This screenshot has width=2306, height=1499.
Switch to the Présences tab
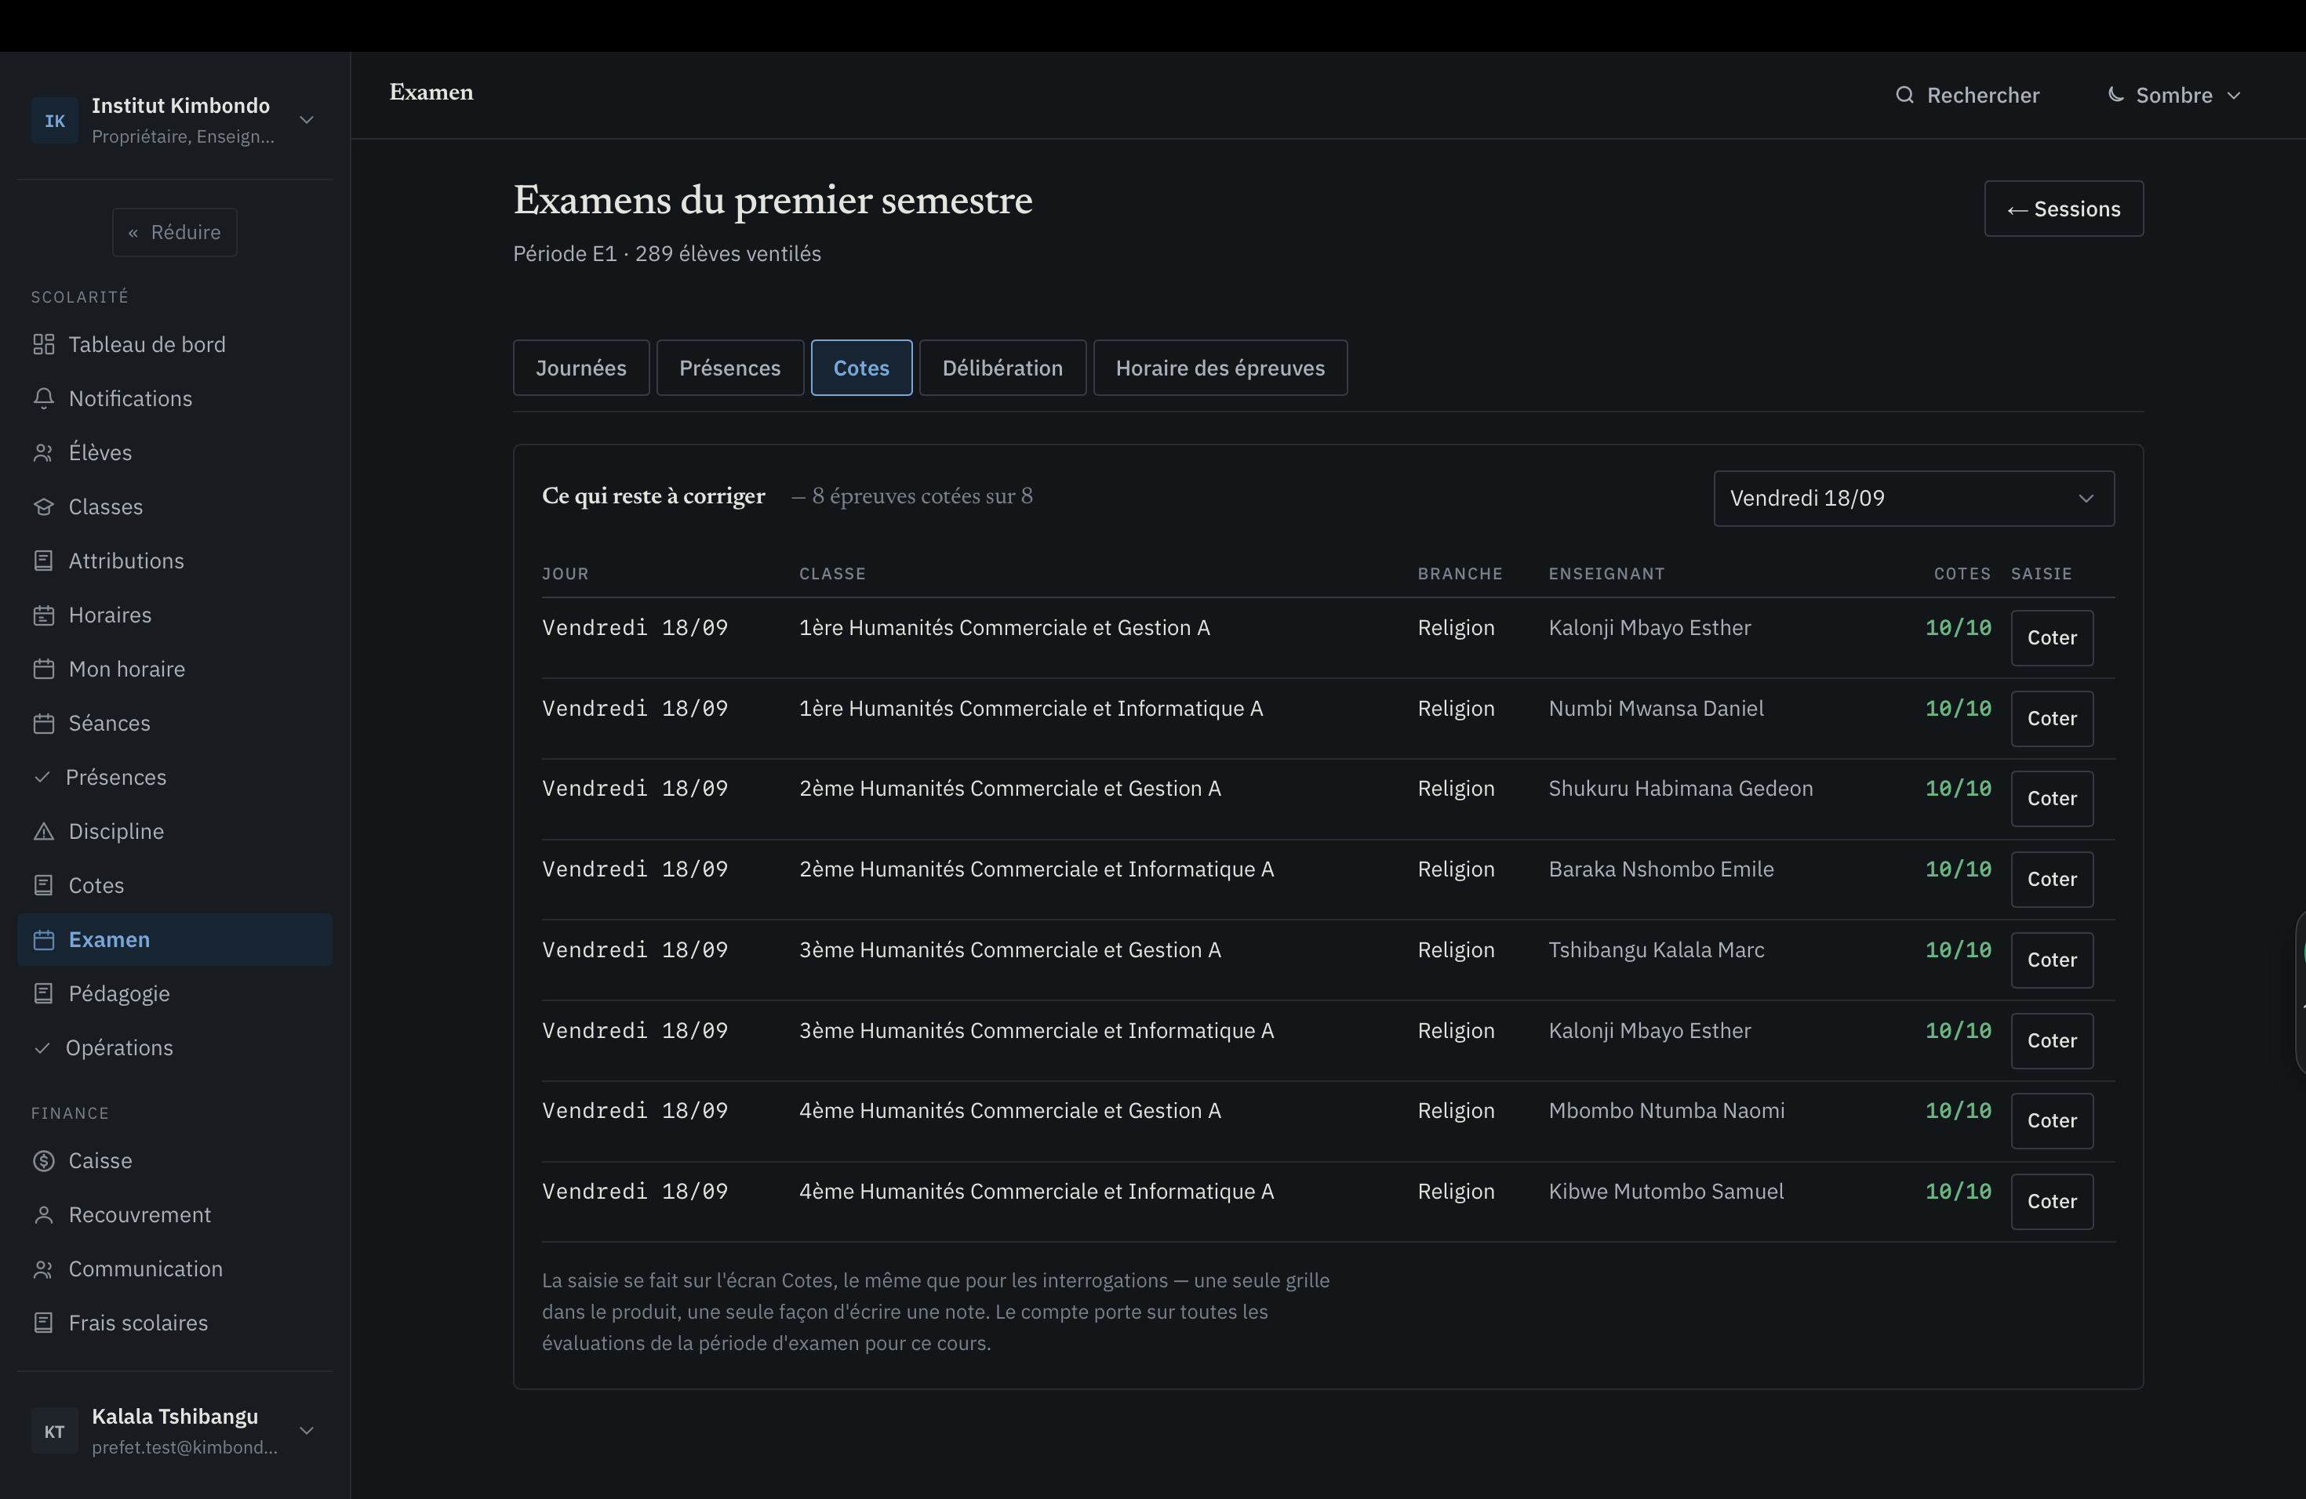pos(729,368)
